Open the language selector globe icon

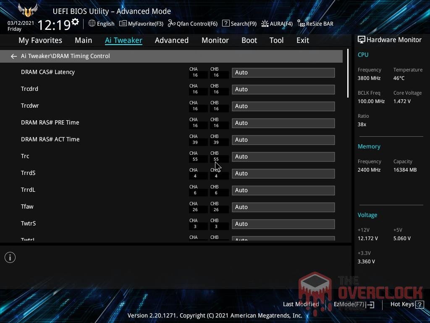(92, 24)
